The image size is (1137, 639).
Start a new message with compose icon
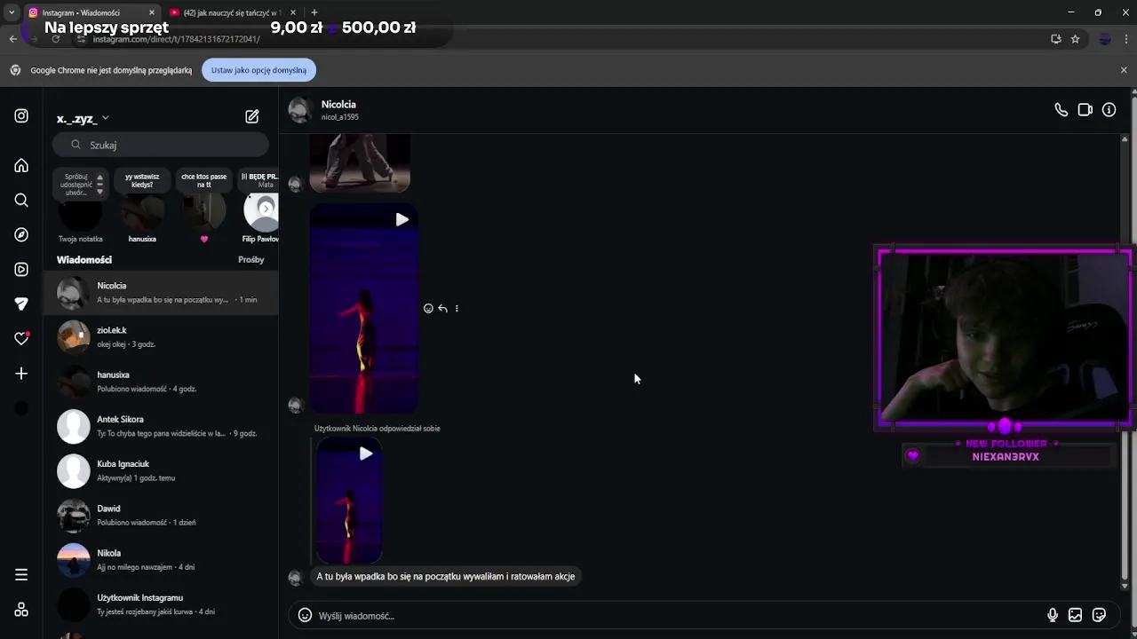[x=252, y=116]
